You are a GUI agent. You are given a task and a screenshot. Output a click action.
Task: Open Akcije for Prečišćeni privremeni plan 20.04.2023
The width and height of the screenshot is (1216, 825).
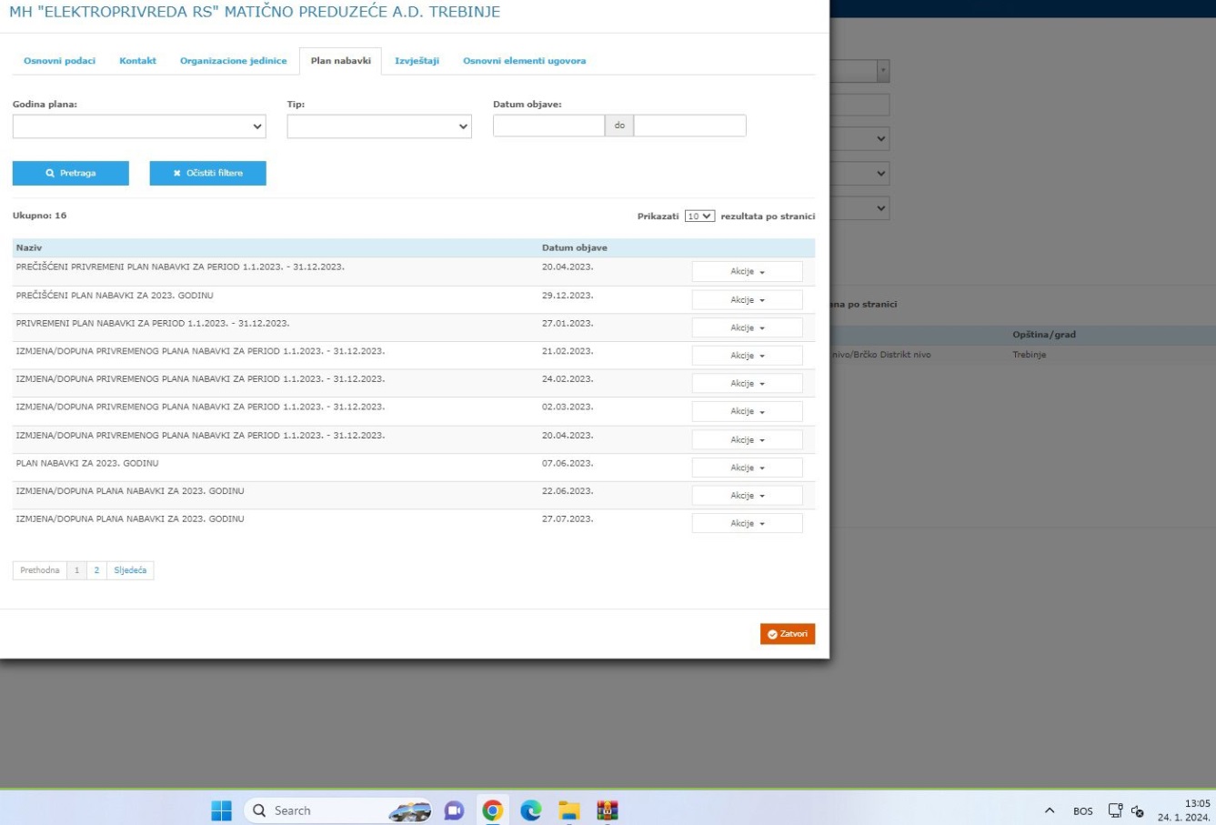click(x=747, y=272)
